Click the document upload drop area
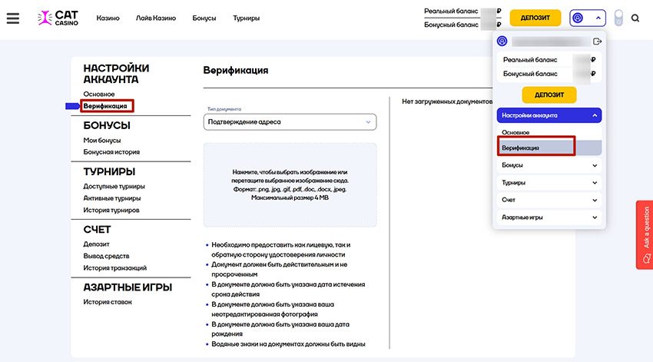 (290, 184)
